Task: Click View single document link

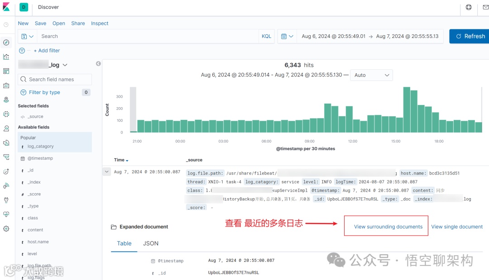Action: click(x=457, y=227)
